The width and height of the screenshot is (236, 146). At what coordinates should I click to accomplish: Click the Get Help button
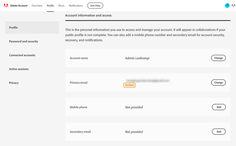95,6
